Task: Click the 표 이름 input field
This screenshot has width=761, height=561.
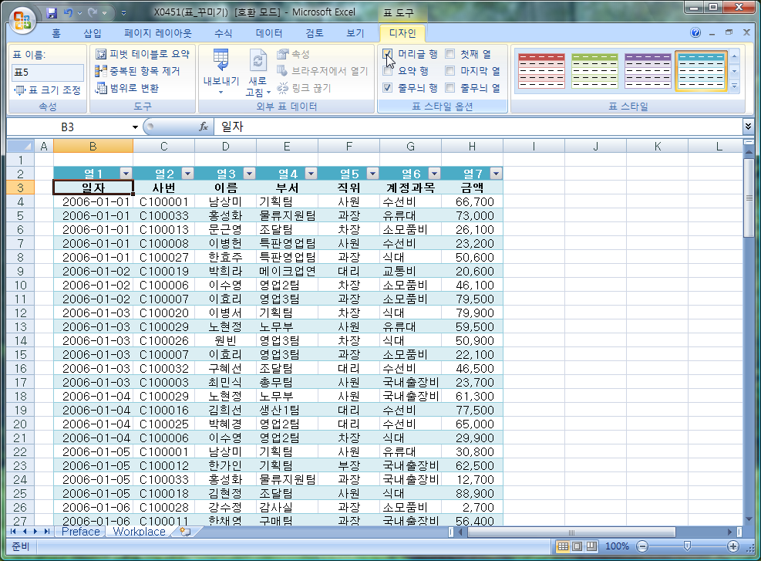Action: point(48,73)
